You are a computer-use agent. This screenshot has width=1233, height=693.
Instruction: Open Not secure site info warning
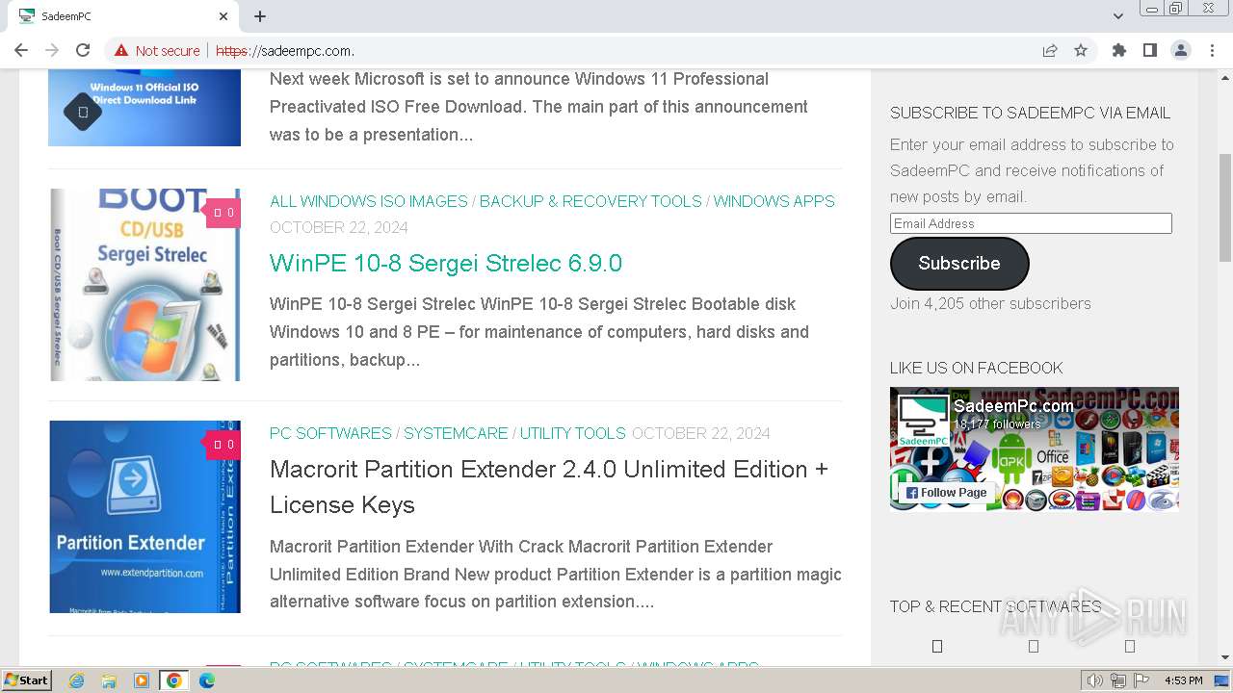coord(157,50)
